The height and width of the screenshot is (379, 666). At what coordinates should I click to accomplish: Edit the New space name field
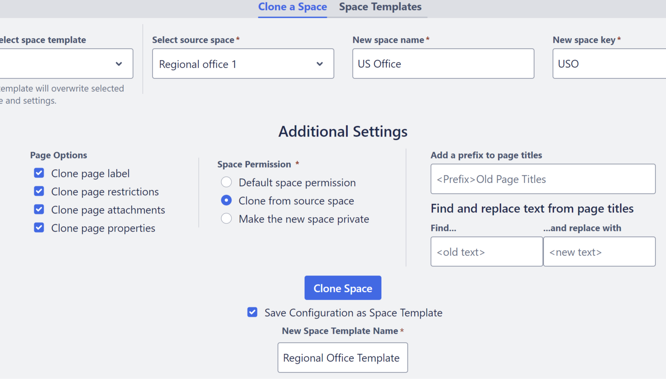tap(443, 63)
